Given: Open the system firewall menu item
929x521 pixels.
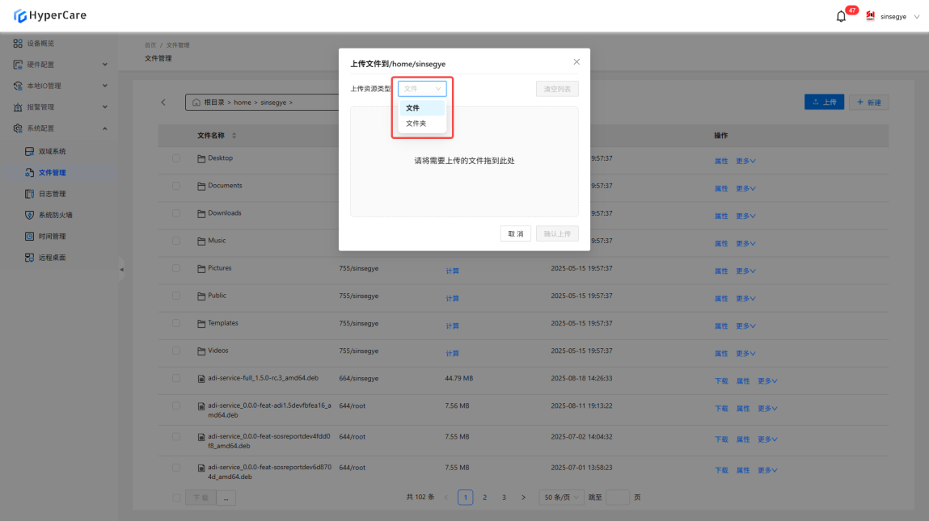Looking at the screenshot, I should click(61, 215).
